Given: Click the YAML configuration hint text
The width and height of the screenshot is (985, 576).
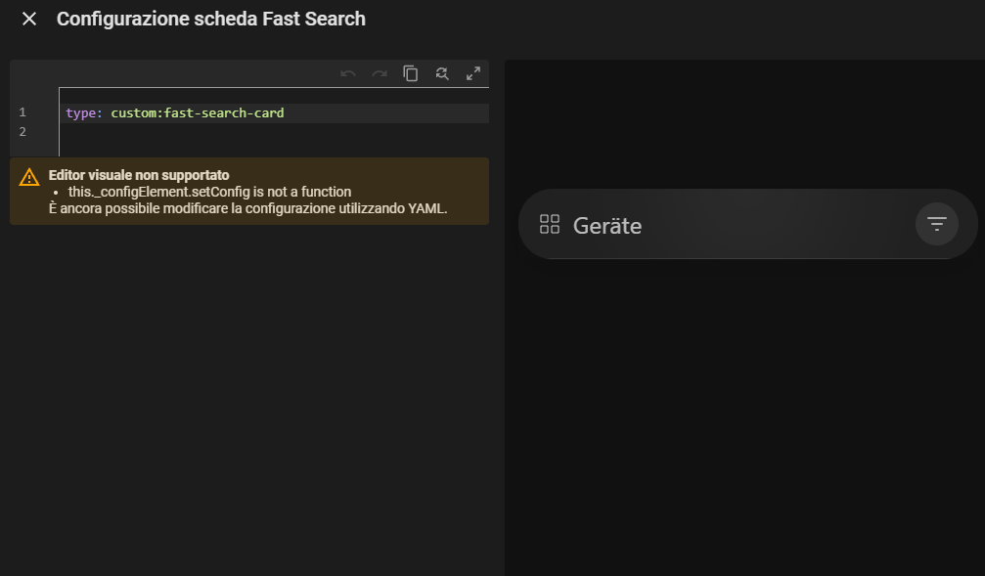Looking at the screenshot, I should (248, 208).
